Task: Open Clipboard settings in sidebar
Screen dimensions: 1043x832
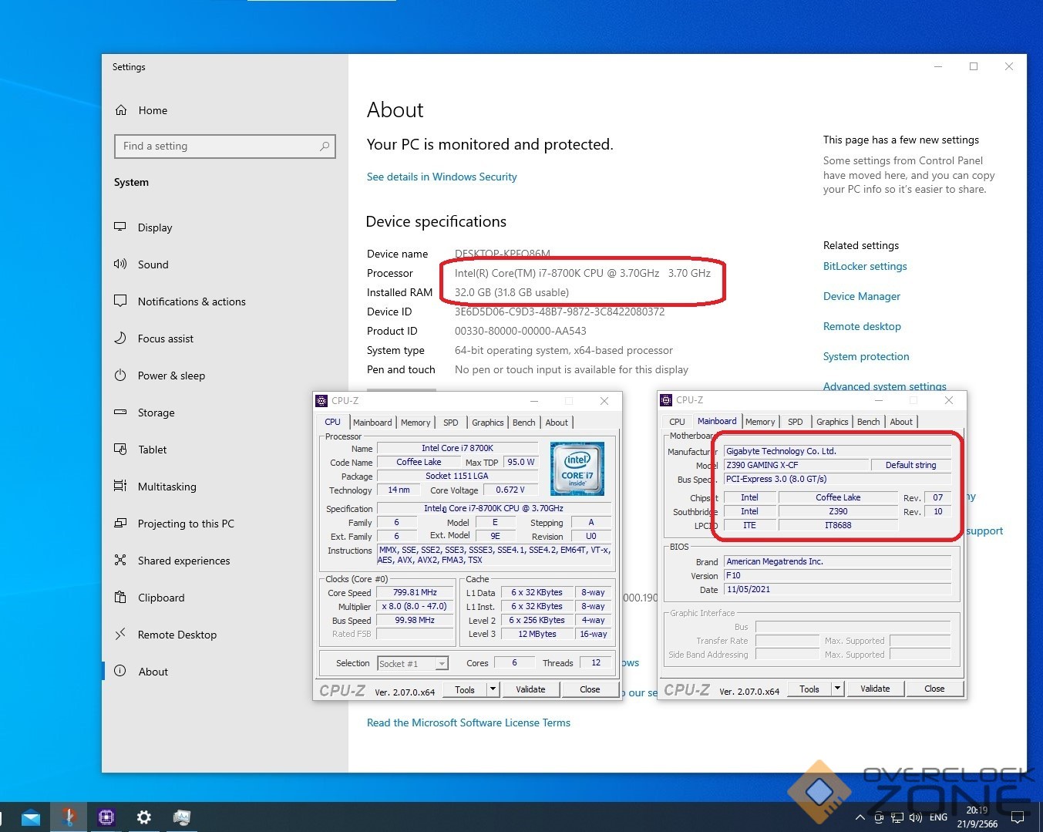Action: (160, 598)
